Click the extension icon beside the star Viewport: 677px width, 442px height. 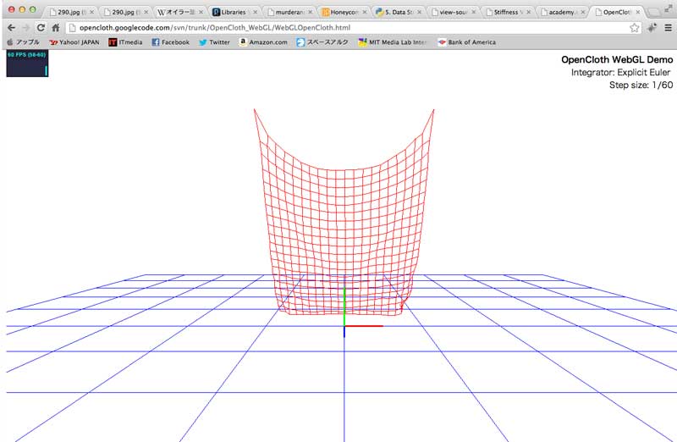tap(652, 27)
